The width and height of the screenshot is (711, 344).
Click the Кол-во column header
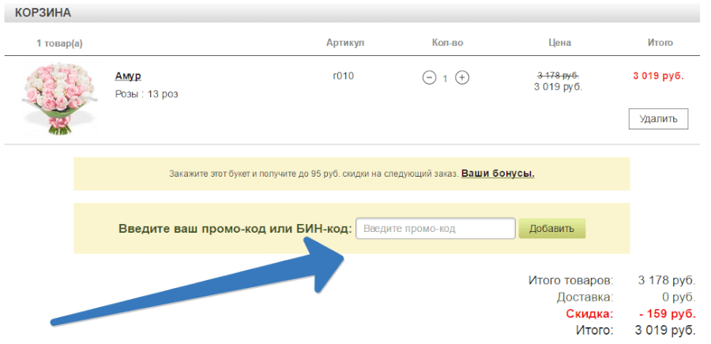446,43
